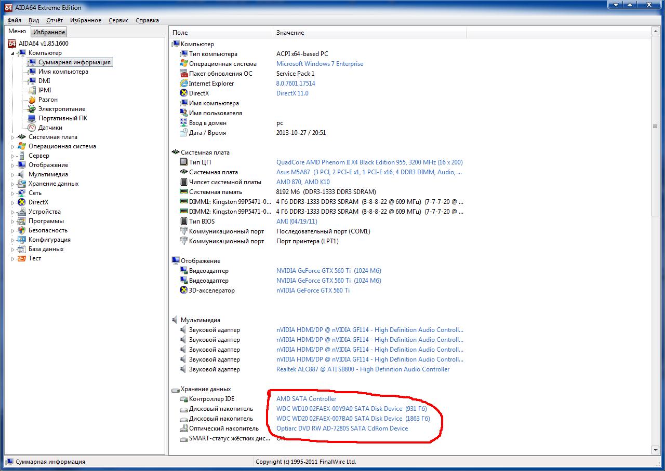Click the Конфигурация tree icon

pos(22,240)
